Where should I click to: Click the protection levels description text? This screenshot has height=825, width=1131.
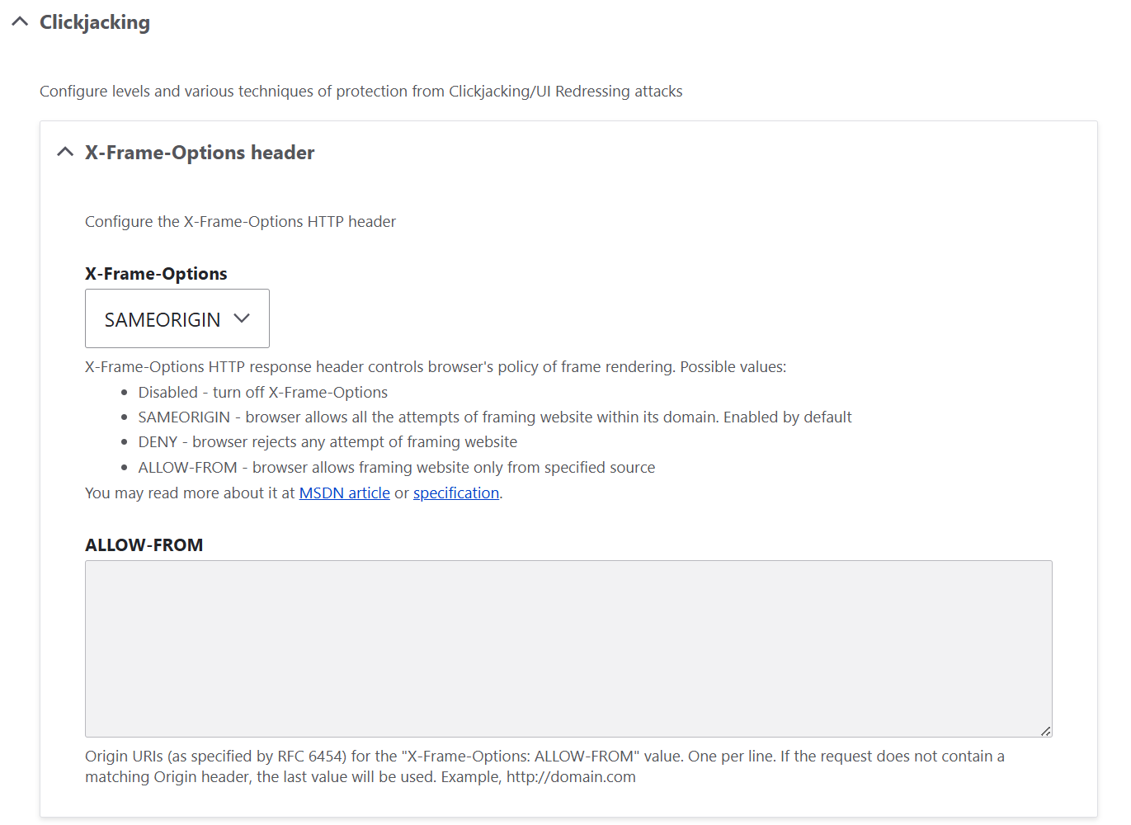click(361, 91)
